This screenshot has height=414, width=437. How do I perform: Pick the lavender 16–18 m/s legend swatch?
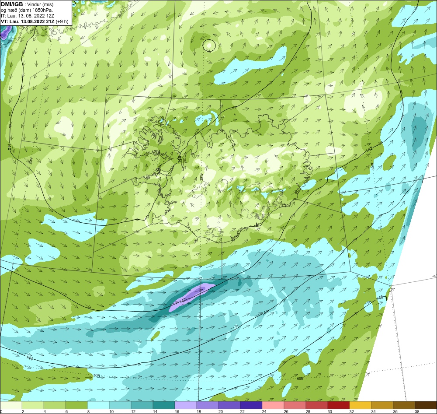pos(186,405)
